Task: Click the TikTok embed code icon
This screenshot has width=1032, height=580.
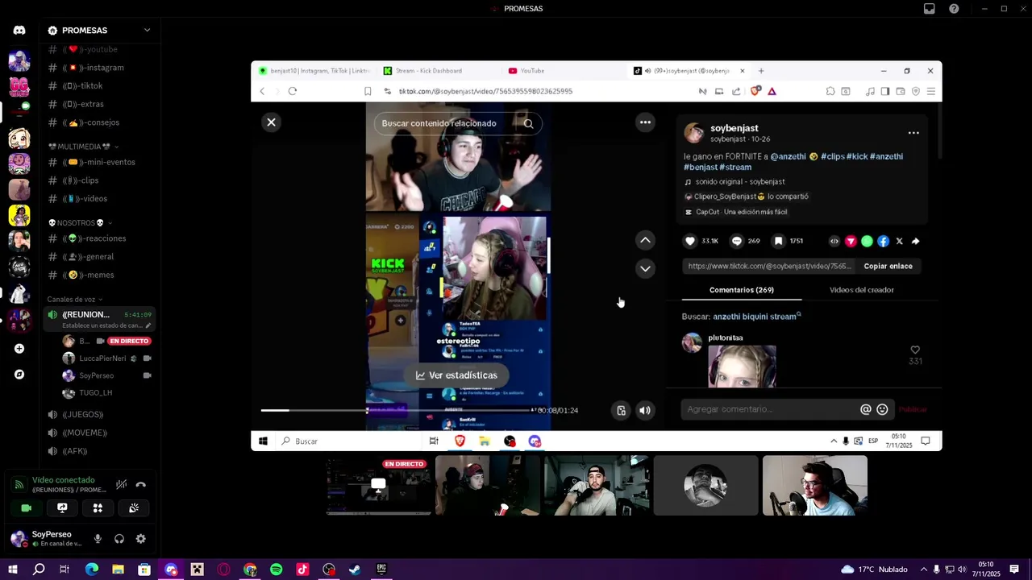Action: coord(834,241)
